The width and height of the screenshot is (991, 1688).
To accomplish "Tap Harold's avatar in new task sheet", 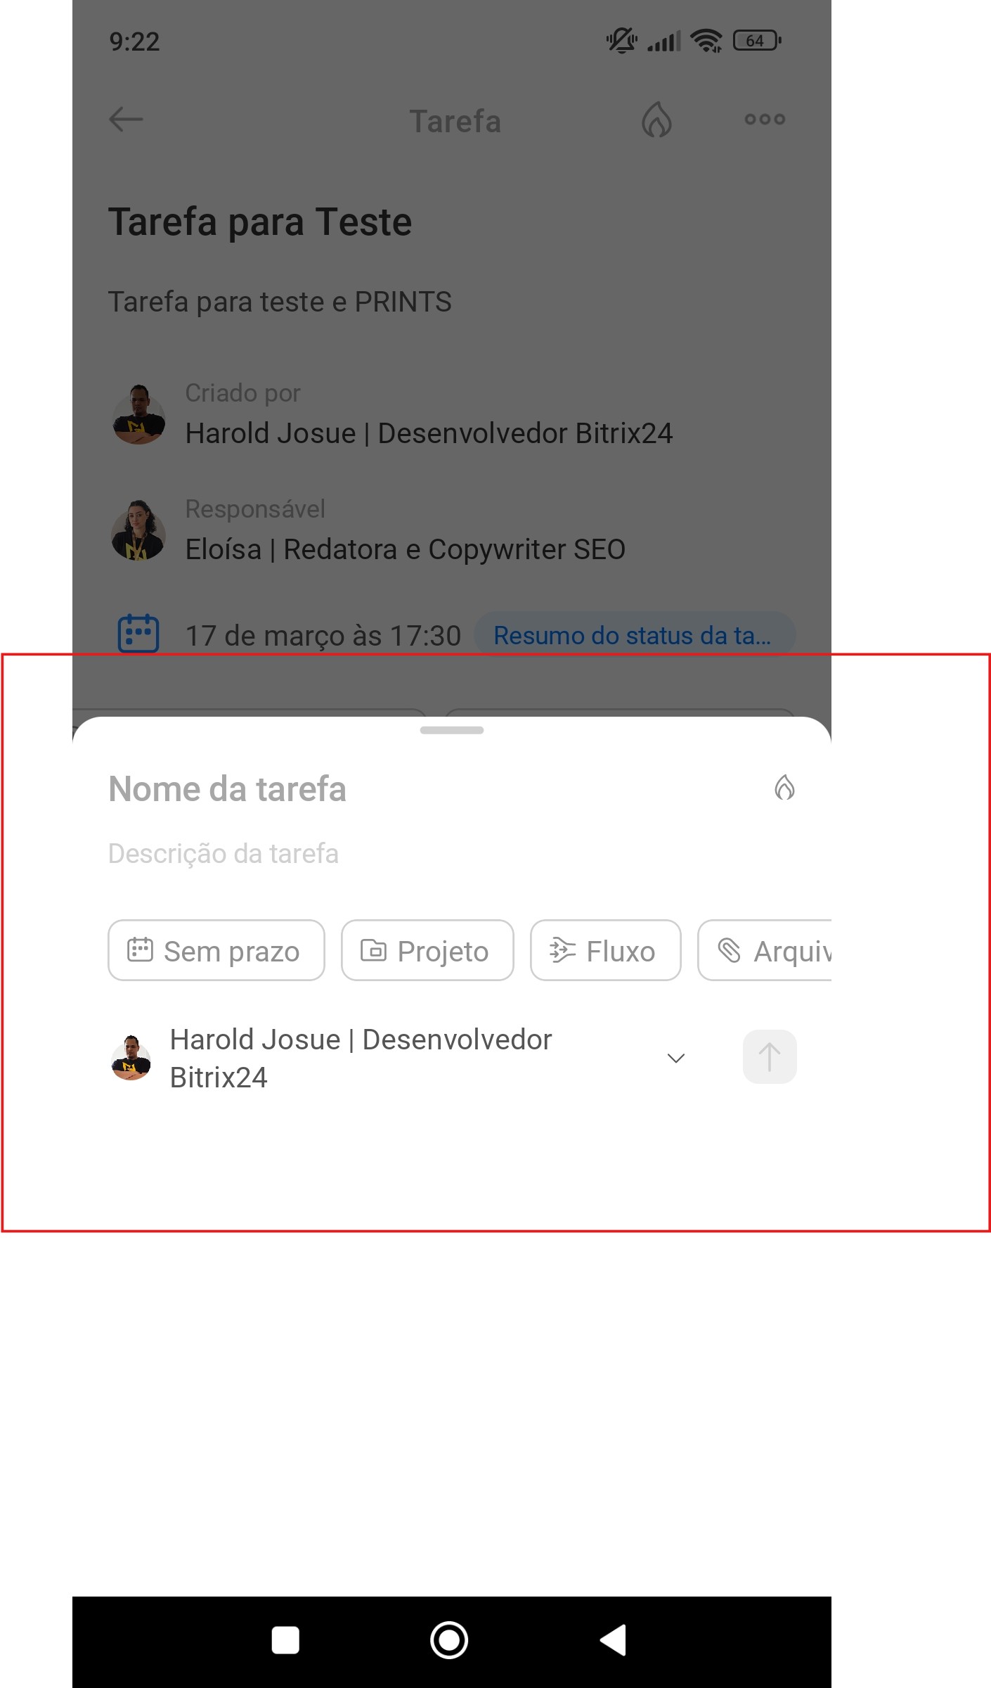I will point(131,1058).
